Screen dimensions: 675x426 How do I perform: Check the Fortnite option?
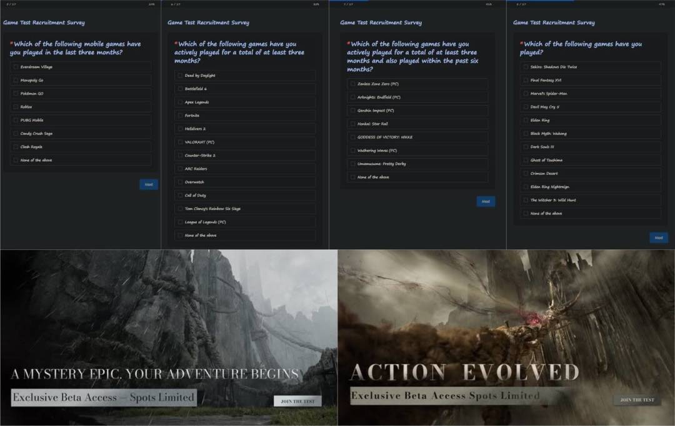tap(245, 116)
